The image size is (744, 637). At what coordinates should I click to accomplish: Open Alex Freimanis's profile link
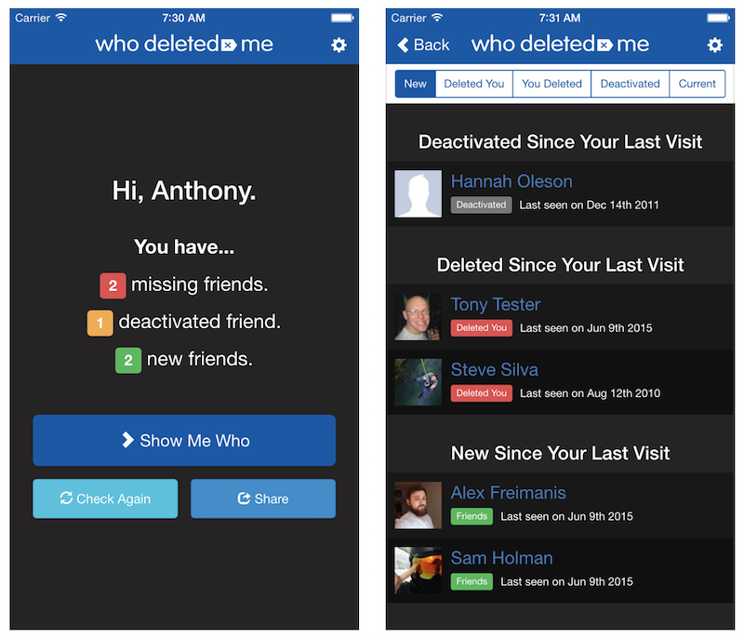pos(508,493)
